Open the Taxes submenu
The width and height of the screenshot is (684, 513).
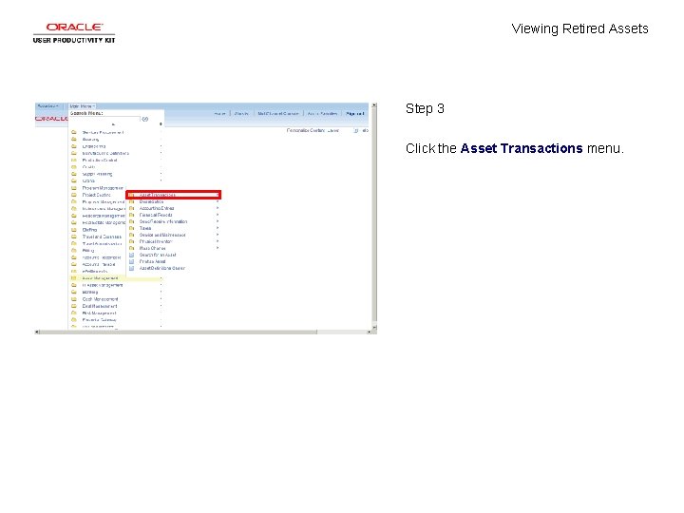tap(145, 228)
